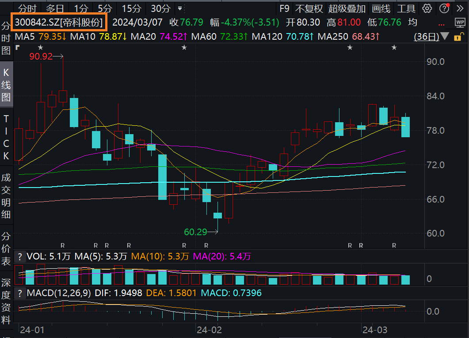Click the red ellipsis more button
Screen dimensions: 469x338
[x=441, y=24]
